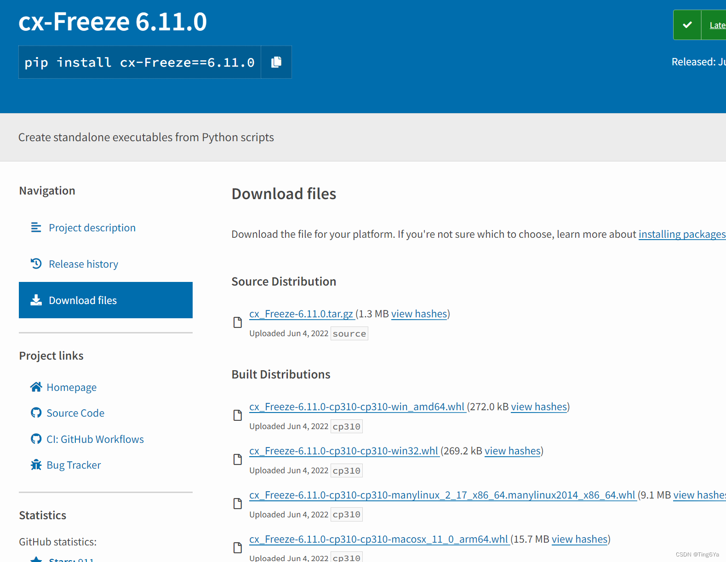Screen dimensions: 726x562
Task: Click the Release history clock icon
Action: tap(36, 264)
